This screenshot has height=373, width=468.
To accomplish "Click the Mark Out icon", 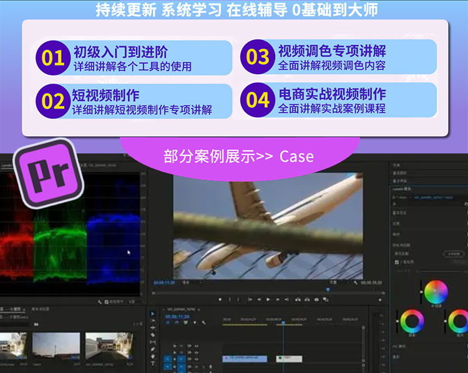I will click(x=238, y=299).
